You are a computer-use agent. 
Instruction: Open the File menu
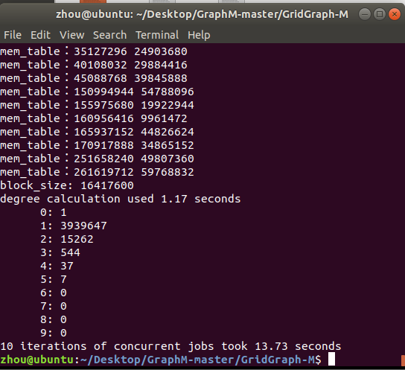[13, 35]
